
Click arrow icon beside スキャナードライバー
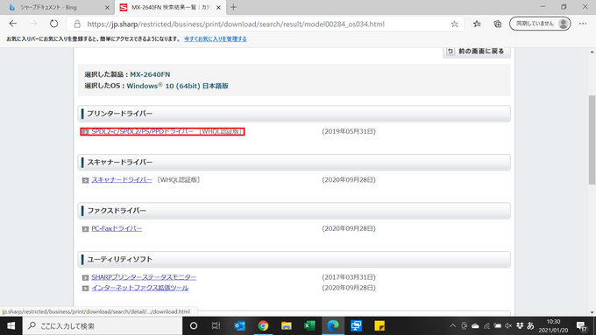[86, 180]
